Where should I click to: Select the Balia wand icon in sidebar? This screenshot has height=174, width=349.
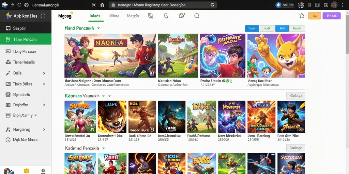point(8,73)
